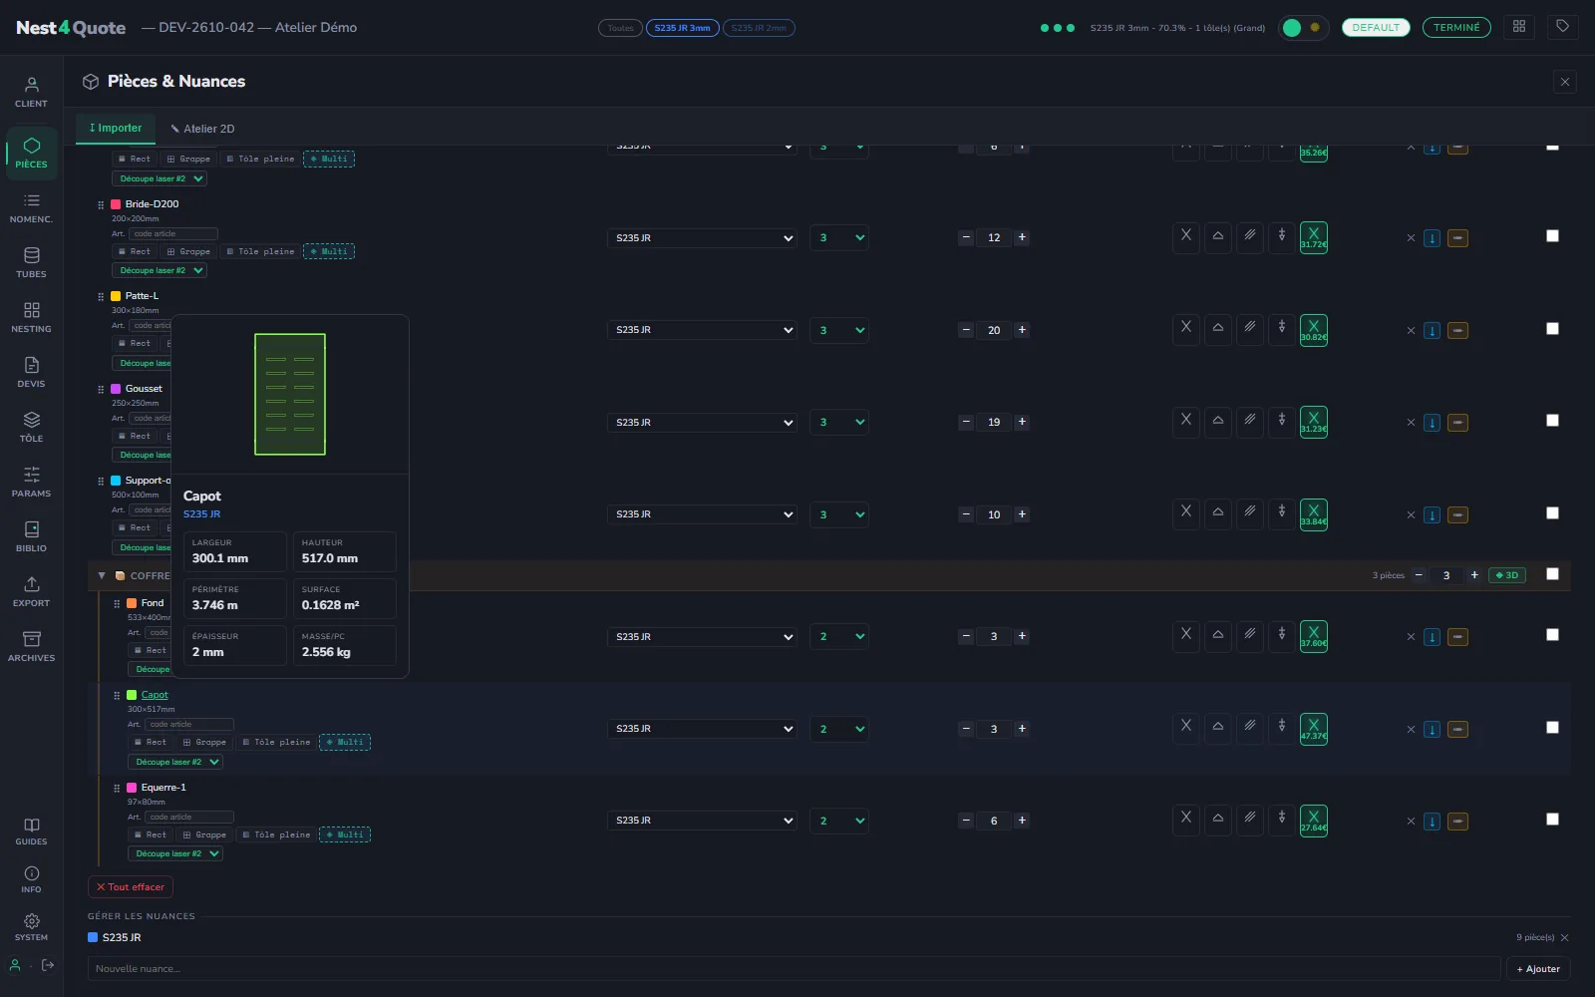Open the Archives section

[x=31, y=647]
